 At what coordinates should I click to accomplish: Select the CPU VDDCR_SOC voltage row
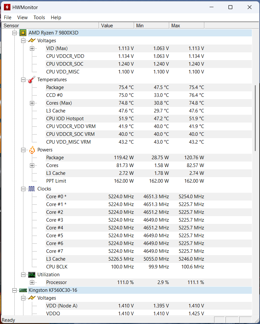tap(148, 64)
